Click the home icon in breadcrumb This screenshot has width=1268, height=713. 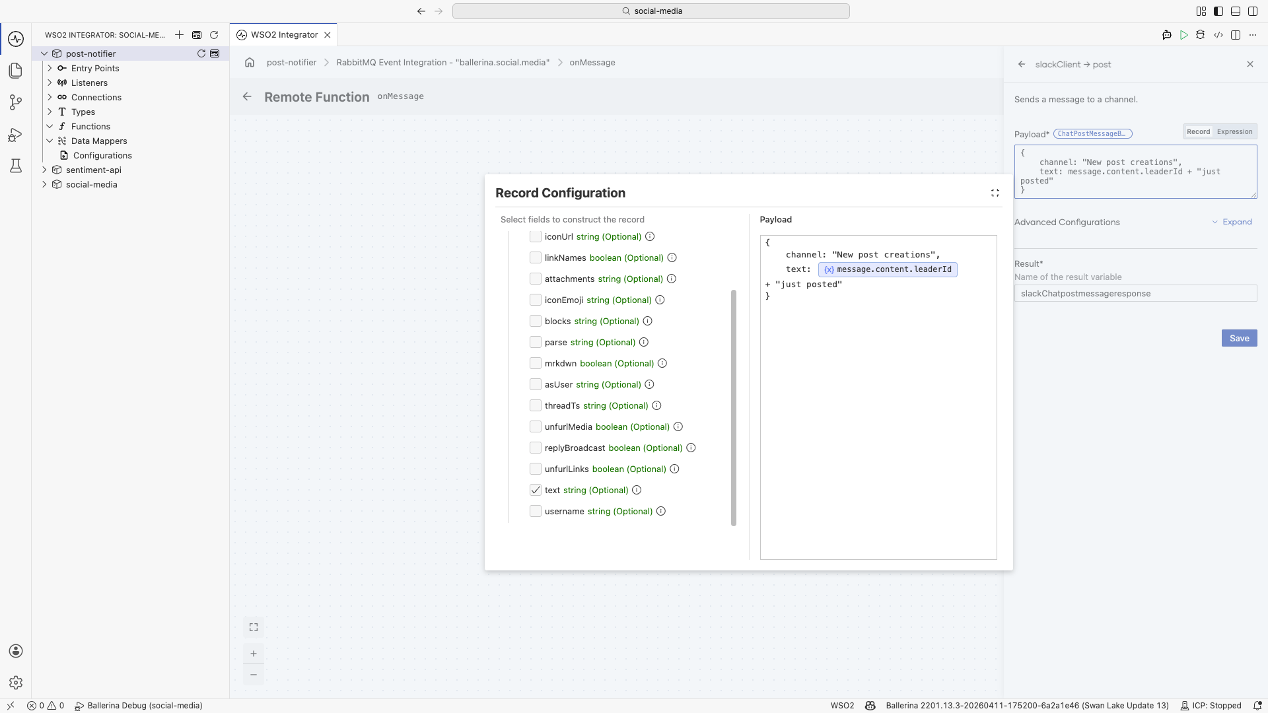tap(250, 62)
